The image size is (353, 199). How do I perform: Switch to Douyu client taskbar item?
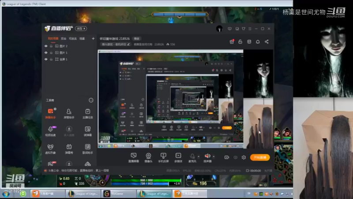[x=48, y=194]
